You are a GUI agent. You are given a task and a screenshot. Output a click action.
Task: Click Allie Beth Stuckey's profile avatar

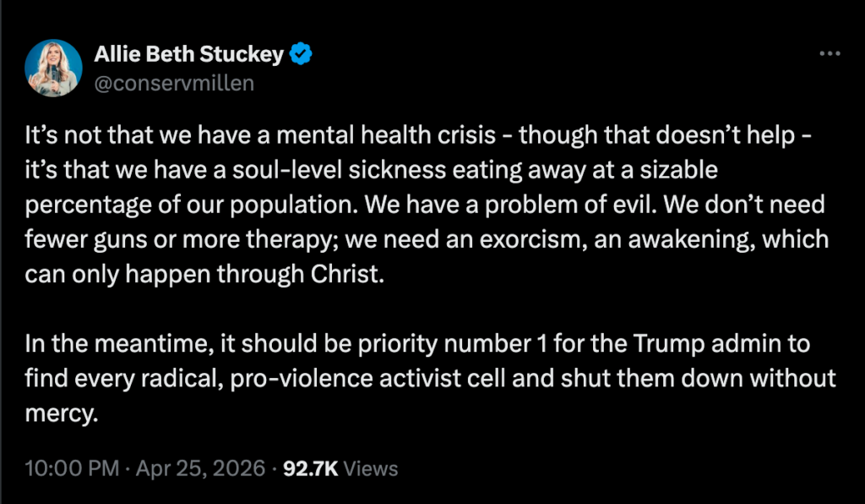pos(53,68)
